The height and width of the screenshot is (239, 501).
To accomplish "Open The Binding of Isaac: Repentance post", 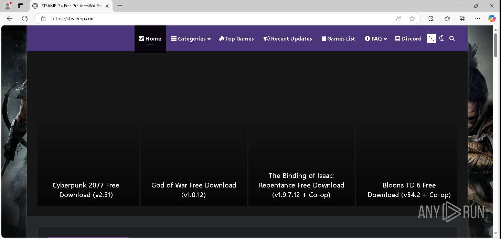I will pos(301,185).
